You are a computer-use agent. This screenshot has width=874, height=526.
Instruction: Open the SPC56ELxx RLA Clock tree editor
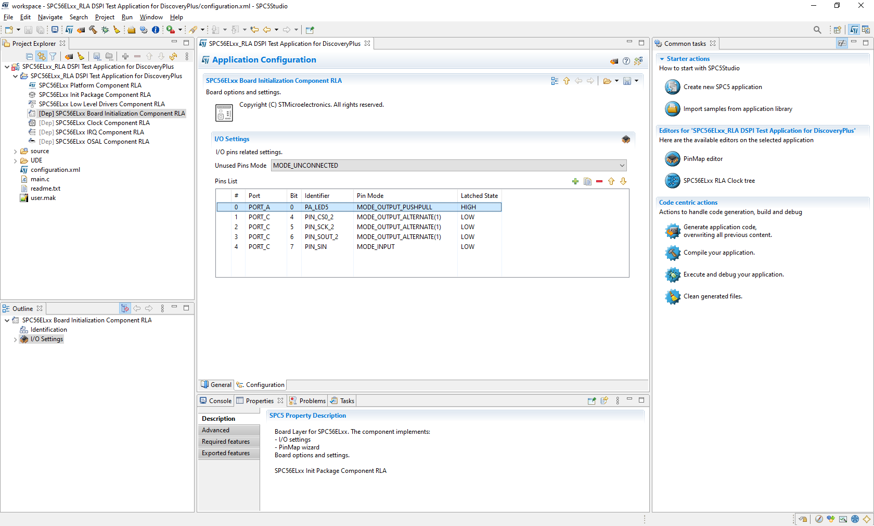click(719, 180)
